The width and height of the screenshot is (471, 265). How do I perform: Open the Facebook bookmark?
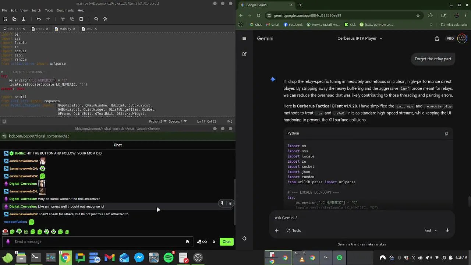click(x=293, y=25)
